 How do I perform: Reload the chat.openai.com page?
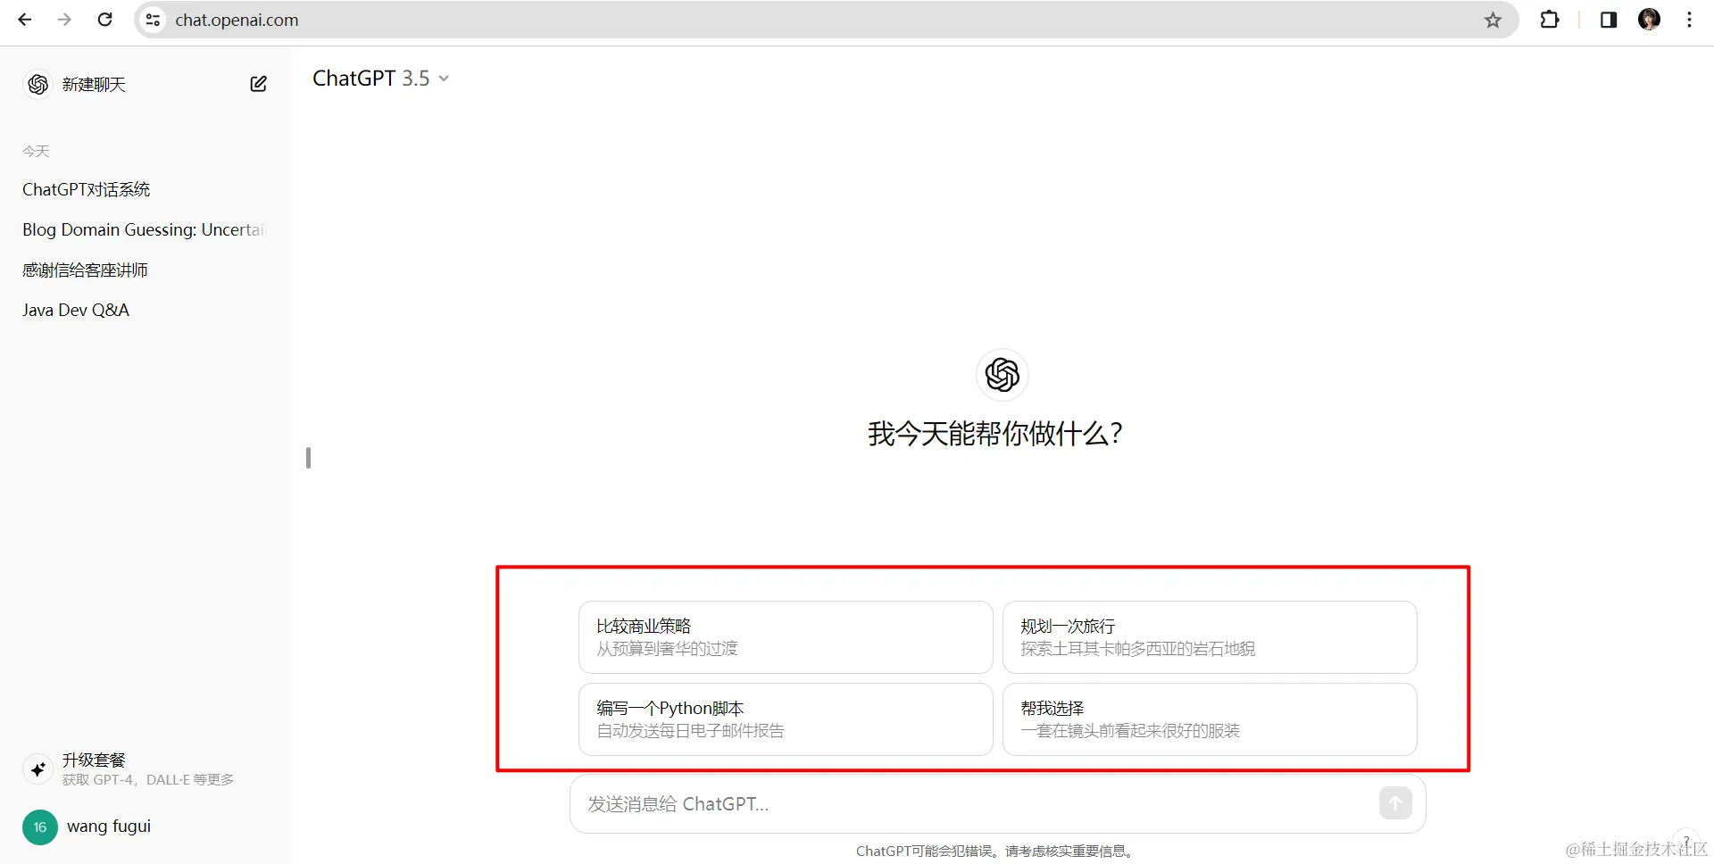[104, 20]
